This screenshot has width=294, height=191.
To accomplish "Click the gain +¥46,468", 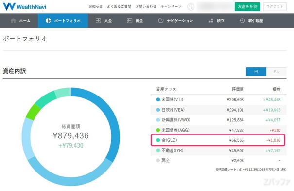I will pos(272,100).
